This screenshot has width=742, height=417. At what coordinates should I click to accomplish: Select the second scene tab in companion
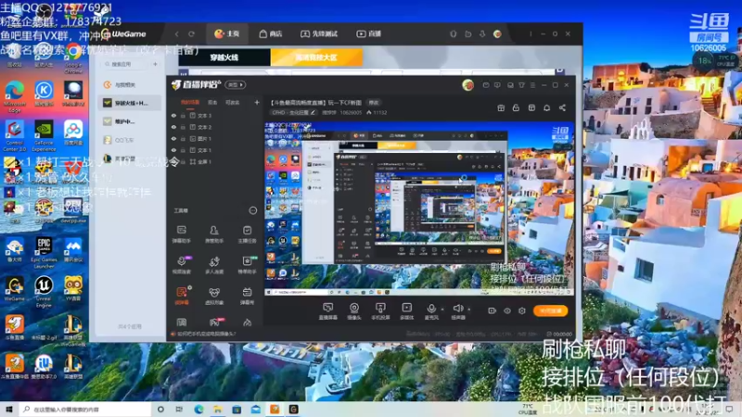tap(212, 102)
